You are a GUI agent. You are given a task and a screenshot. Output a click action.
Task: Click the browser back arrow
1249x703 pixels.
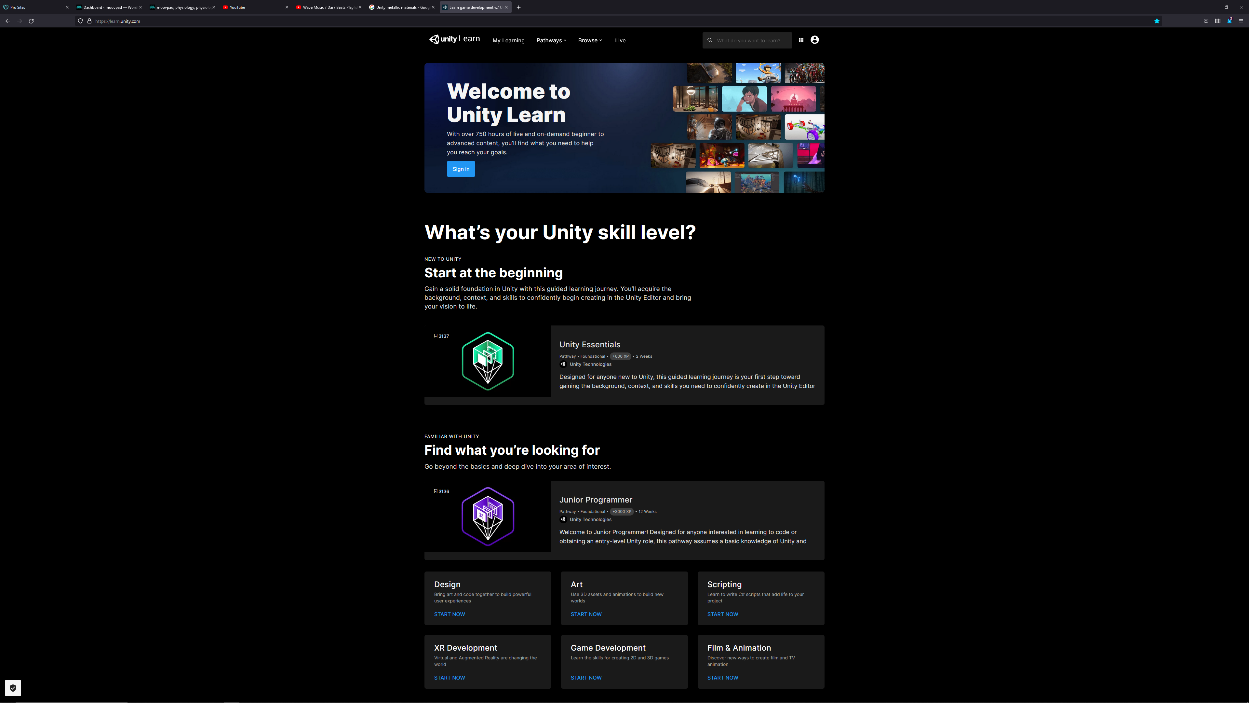[8, 21]
